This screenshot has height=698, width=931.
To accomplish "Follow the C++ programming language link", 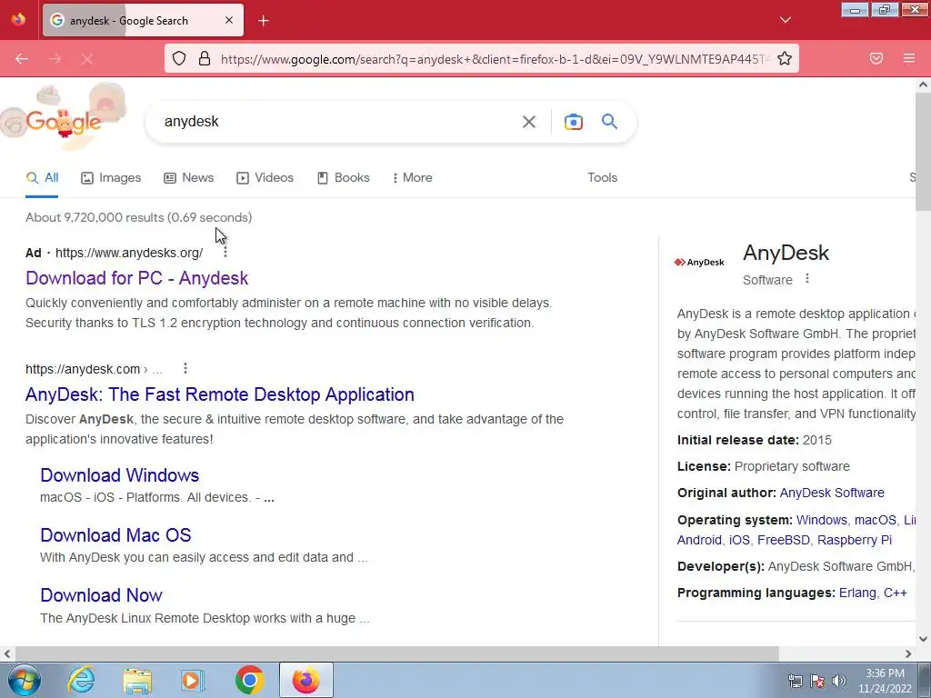I will 895,593.
